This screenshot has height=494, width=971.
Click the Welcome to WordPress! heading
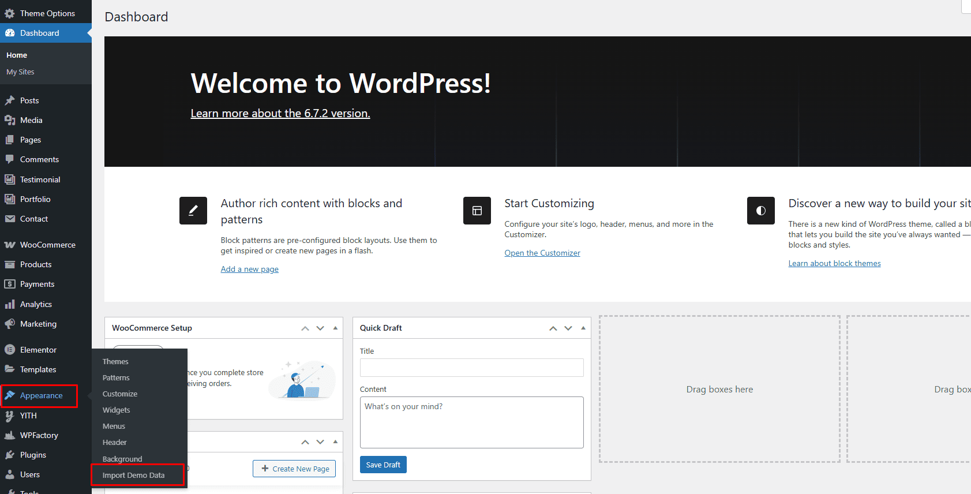coord(341,83)
